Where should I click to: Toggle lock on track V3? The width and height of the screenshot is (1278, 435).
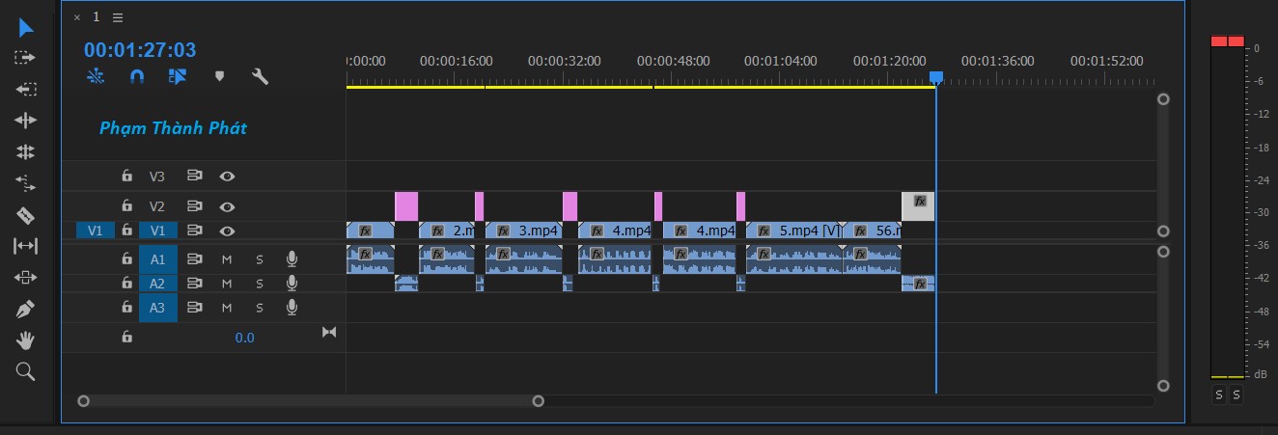point(126,177)
